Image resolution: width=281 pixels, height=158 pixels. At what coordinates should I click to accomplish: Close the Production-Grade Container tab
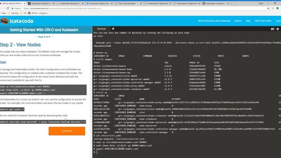pyautogui.click(x=112, y=4)
